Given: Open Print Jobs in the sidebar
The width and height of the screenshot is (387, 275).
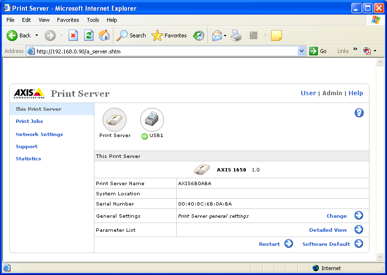Looking at the screenshot, I should (29, 121).
